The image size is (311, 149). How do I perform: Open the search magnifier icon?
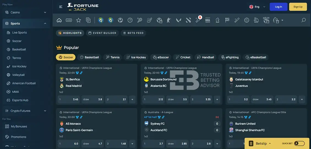[304, 20]
